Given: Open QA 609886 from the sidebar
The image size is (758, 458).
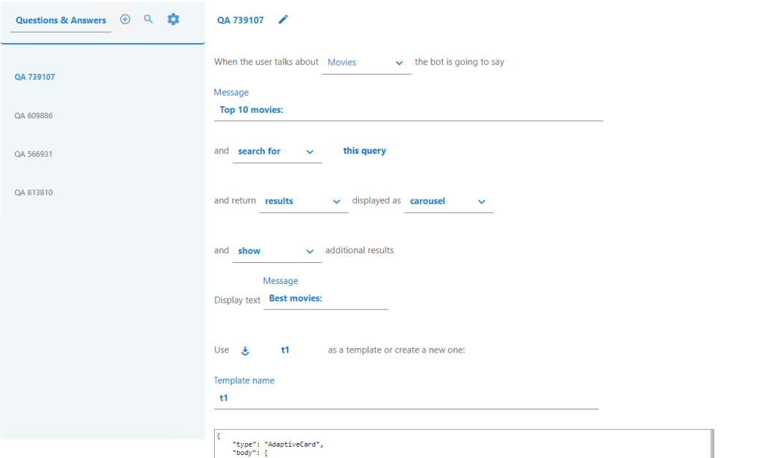Looking at the screenshot, I should (x=34, y=116).
